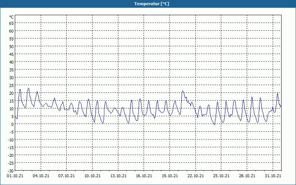Click the 16.10.21 date label

coord(144,176)
